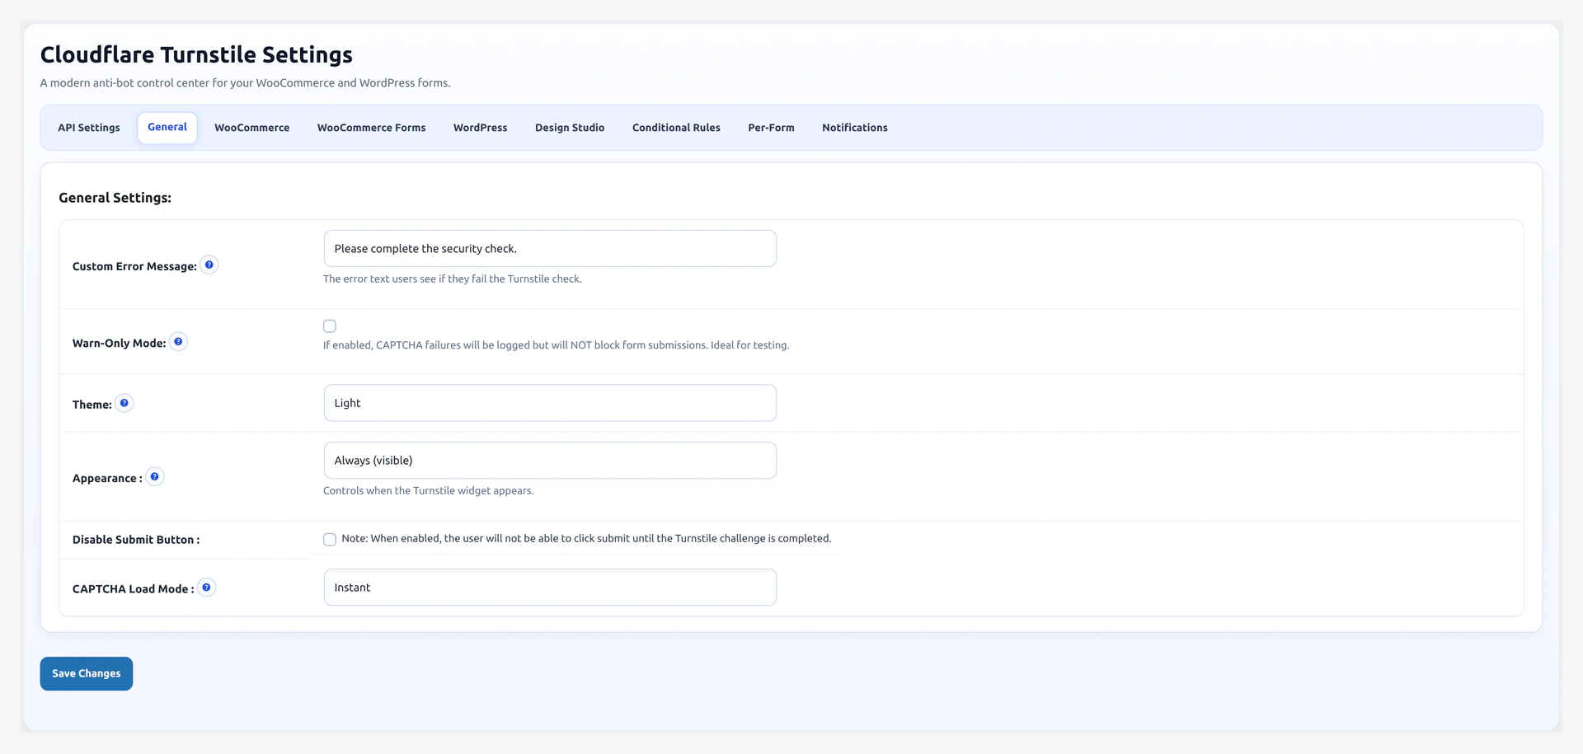This screenshot has width=1583, height=754.
Task: Show help icon next to Warn-Only Mode
Action: 178,342
